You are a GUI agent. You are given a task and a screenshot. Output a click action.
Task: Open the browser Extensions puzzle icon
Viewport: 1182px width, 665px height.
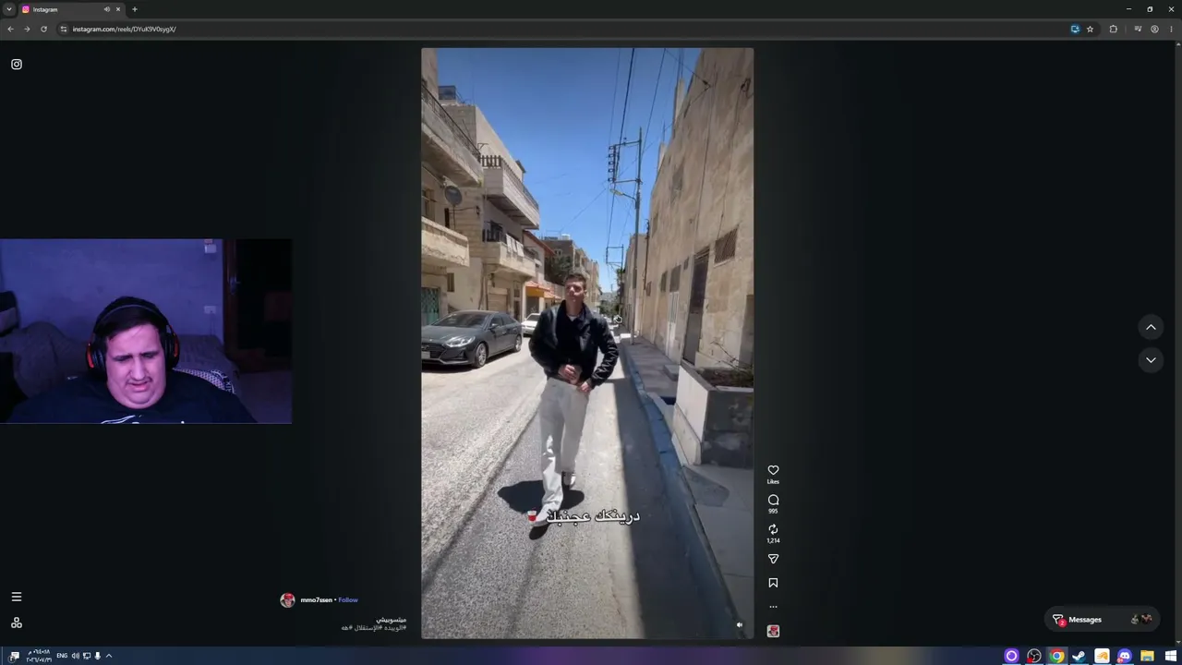coord(1114,29)
